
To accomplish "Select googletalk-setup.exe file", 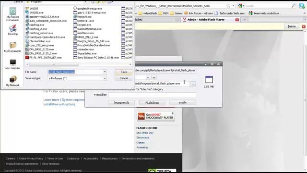I will 87,9.
